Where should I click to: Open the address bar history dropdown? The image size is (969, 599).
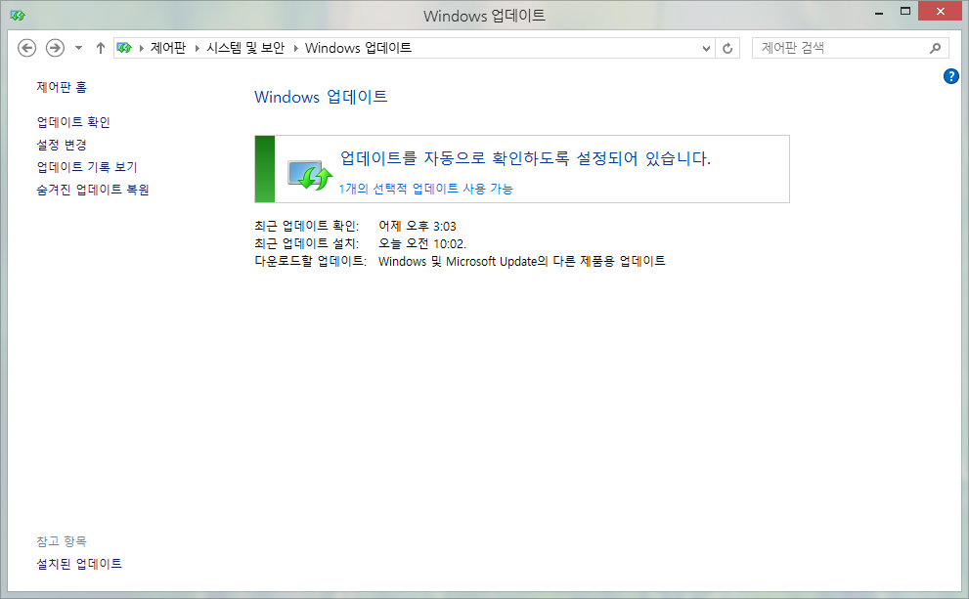(706, 48)
